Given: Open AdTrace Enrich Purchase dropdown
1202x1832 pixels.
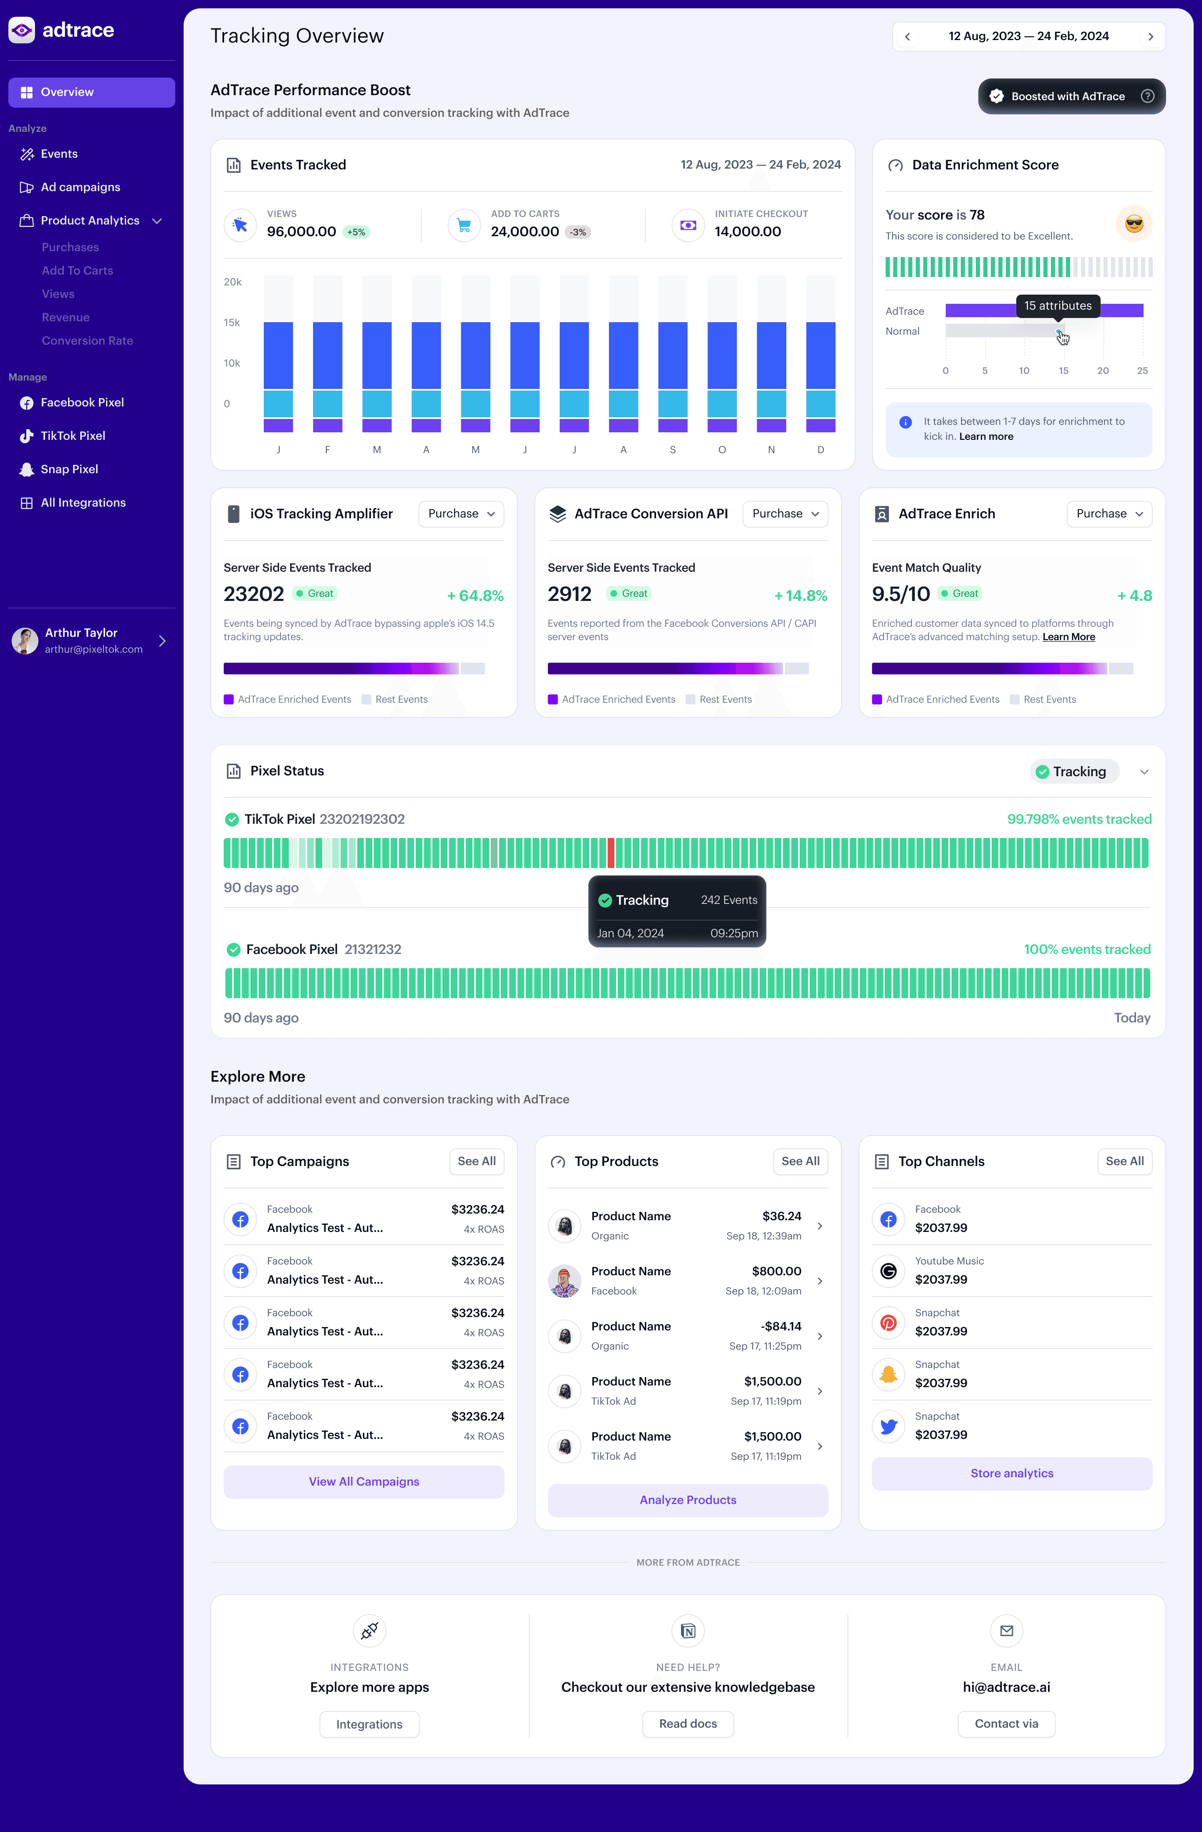Looking at the screenshot, I should point(1109,513).
